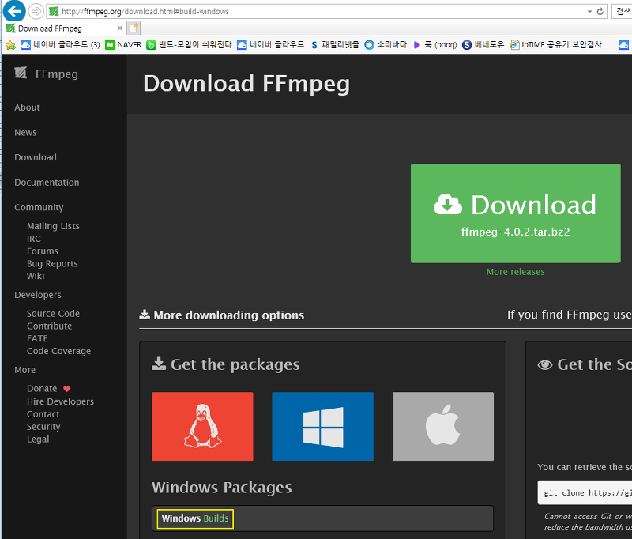
Task: Open the Contact link
Action: pyautogui.click(x=43, y=414)
